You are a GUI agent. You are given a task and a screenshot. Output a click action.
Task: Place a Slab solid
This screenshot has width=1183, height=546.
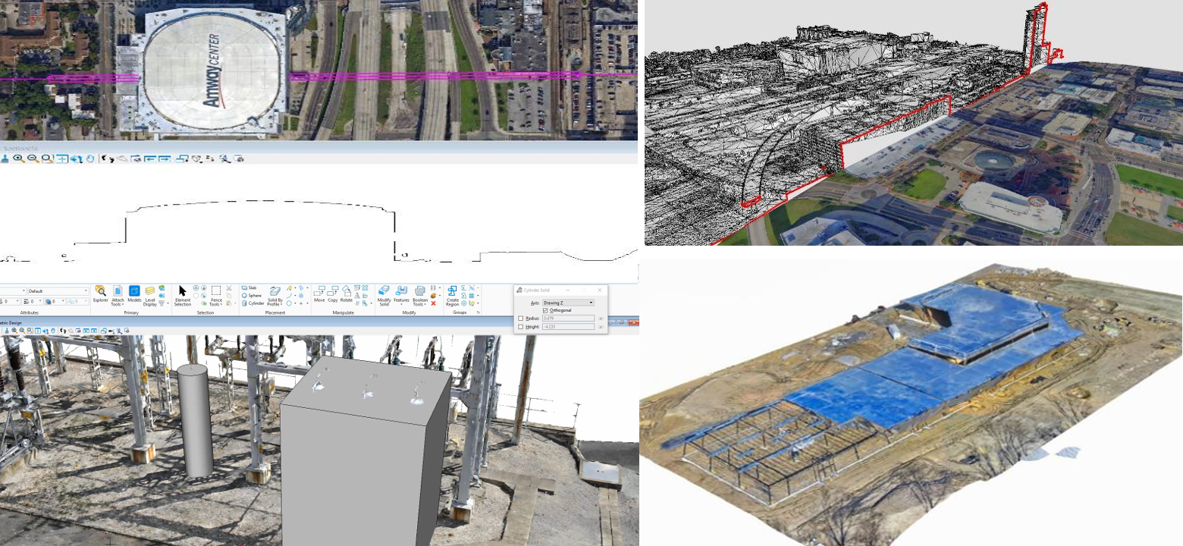(249, 287)
